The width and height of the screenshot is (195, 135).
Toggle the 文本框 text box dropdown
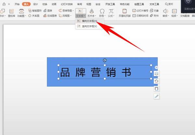(x=81, y=16)
